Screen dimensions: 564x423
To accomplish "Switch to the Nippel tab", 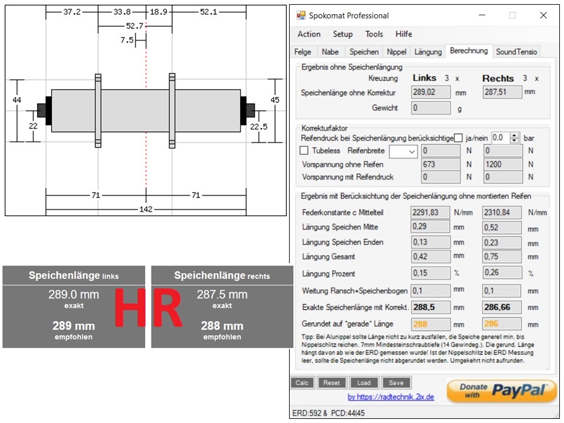I will tap(397, 52).
